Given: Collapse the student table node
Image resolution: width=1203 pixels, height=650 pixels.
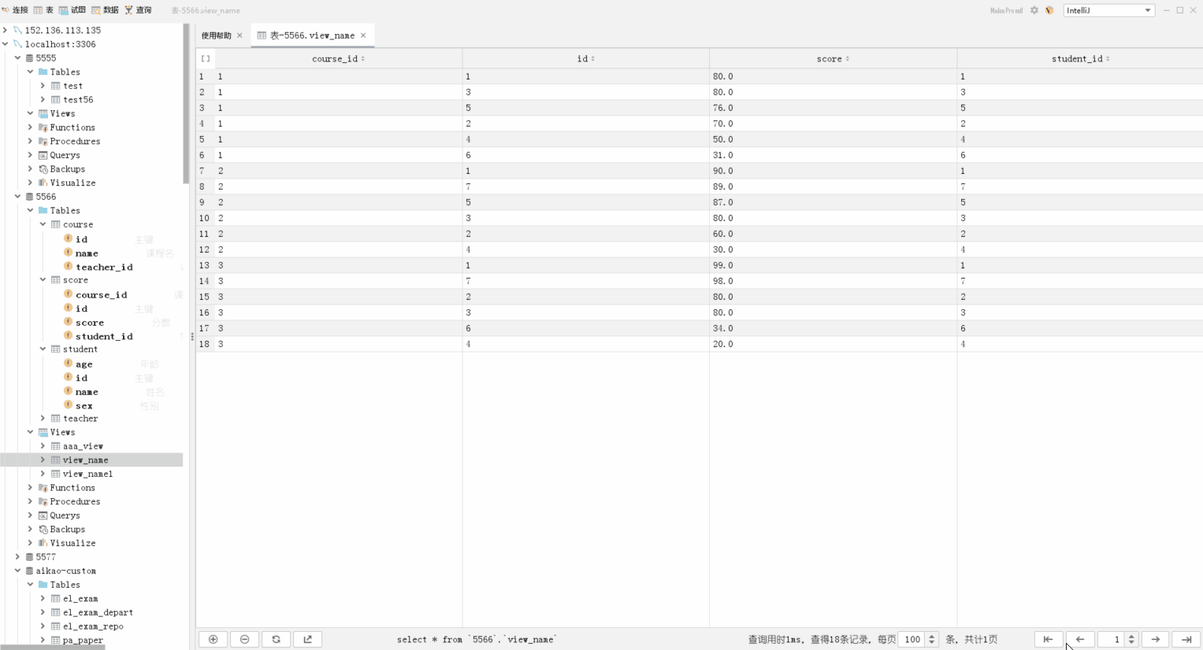Looking at the screenshot, I should (x=43, y=349).
